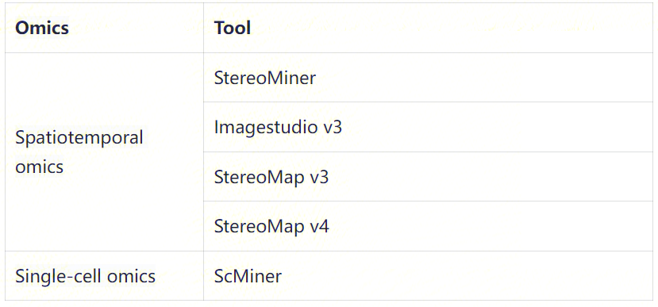Click the word Imagestudio
658x307 pixels.
[266, 127]
